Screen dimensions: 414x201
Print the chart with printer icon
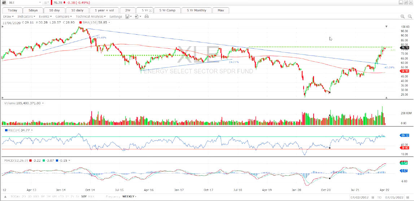147,16
